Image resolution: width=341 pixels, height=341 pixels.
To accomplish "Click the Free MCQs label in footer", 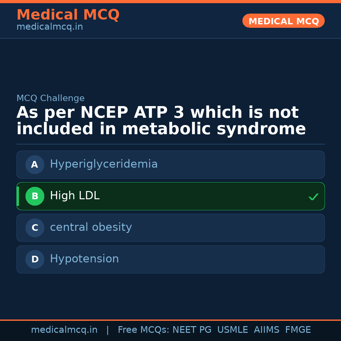I will [x=143, y=330].
